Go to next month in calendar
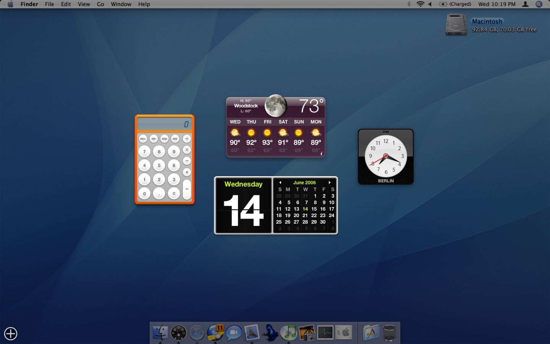The height and width of the screenshot is (344, 550). pyautogui.click(x=330, y=183)
